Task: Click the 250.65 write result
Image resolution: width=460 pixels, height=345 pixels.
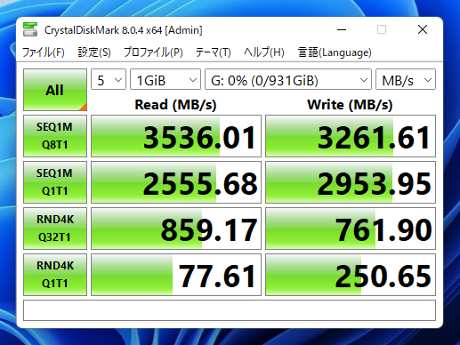Action: click(351, 275)
